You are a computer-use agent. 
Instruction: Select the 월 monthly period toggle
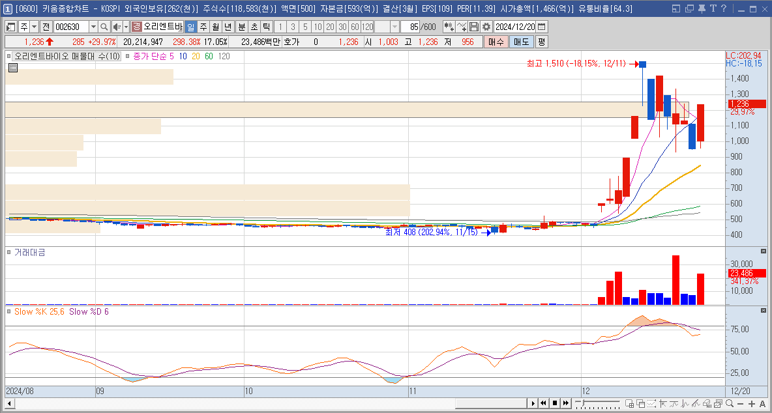click(x=216, y=27)
